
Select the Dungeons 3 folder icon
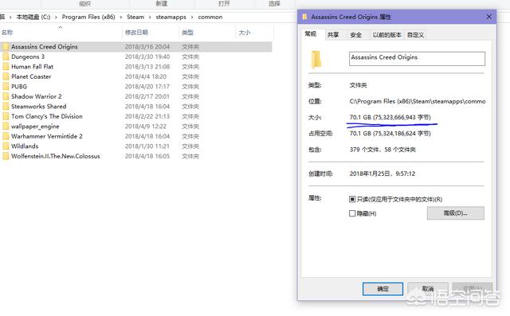coord(6,57)
